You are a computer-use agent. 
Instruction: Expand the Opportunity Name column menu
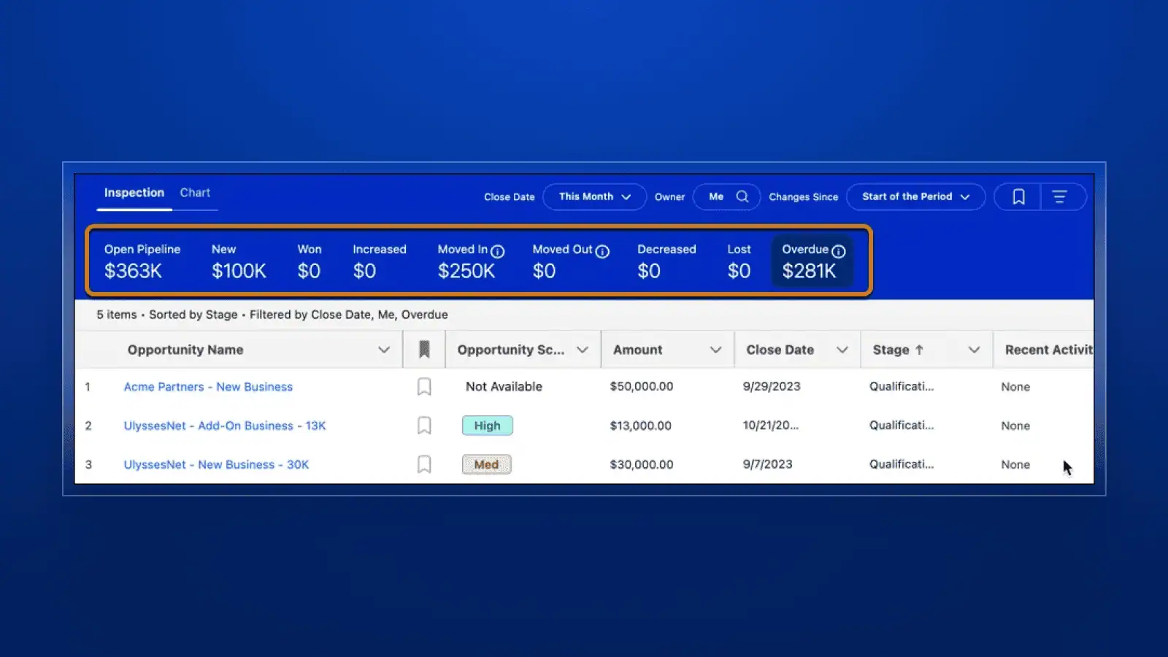point(383,350)
